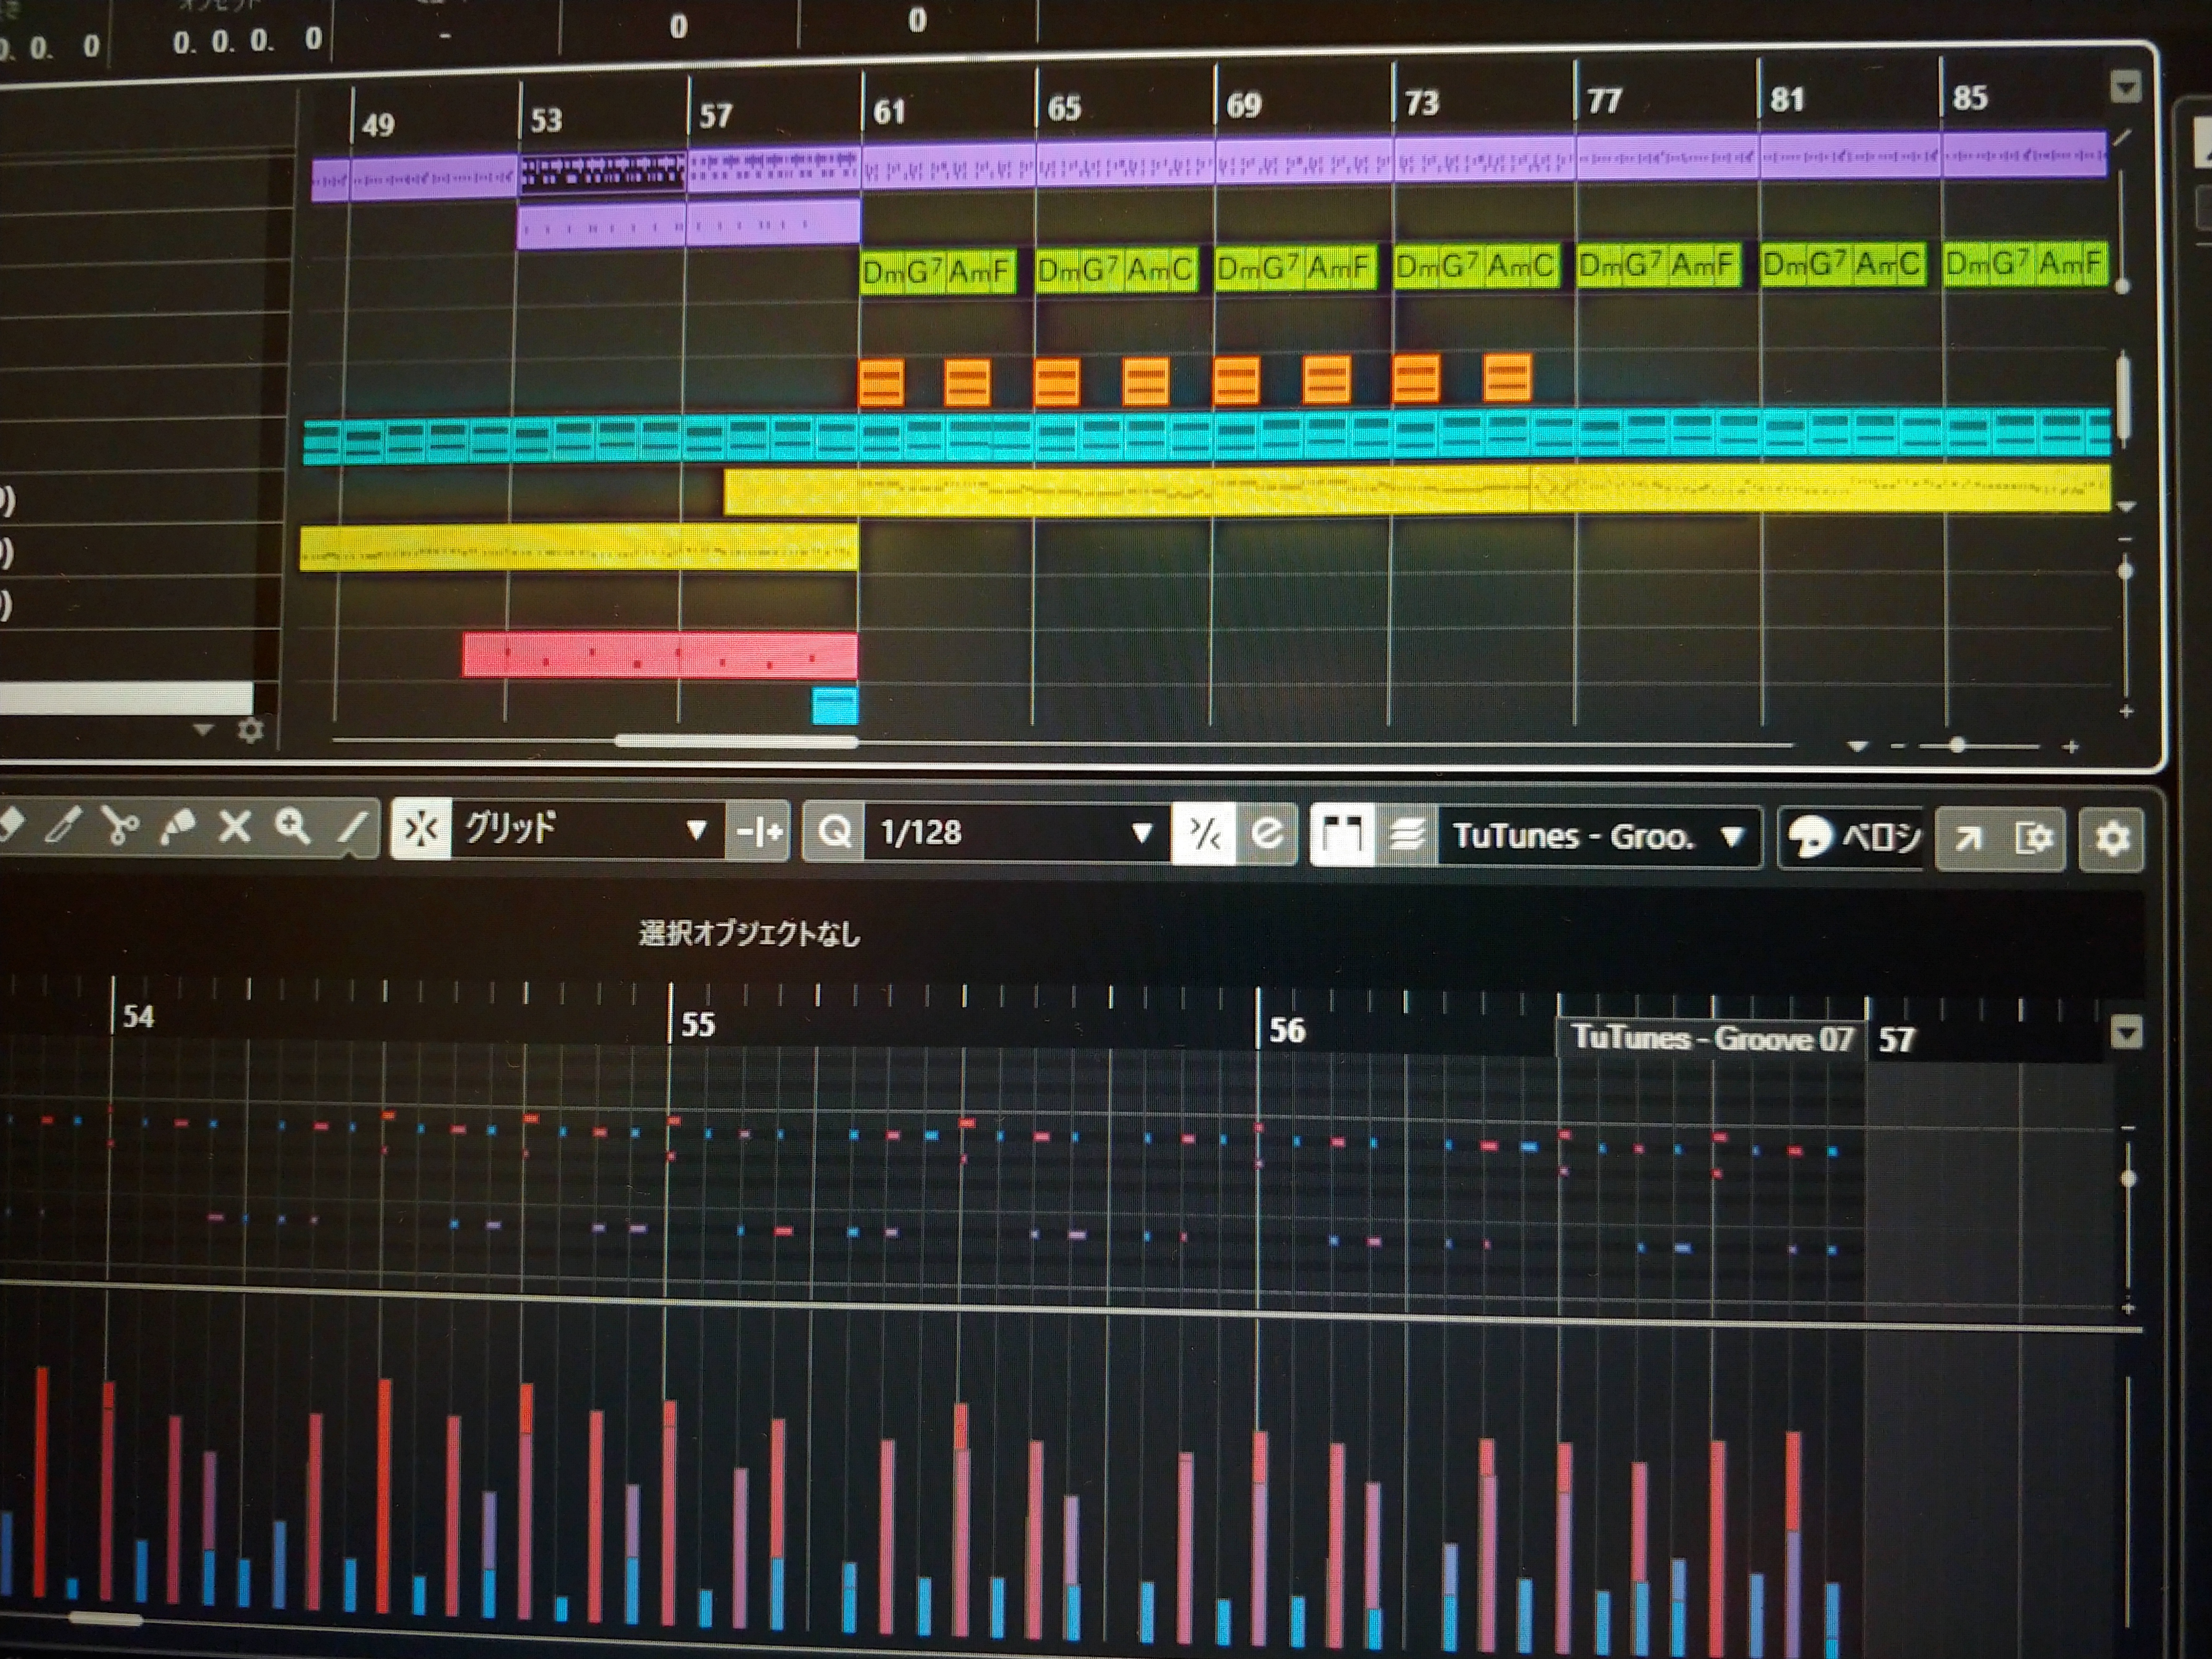Open track list gear settings icon
This screenshot has height=1659, width=2212.
250,730
